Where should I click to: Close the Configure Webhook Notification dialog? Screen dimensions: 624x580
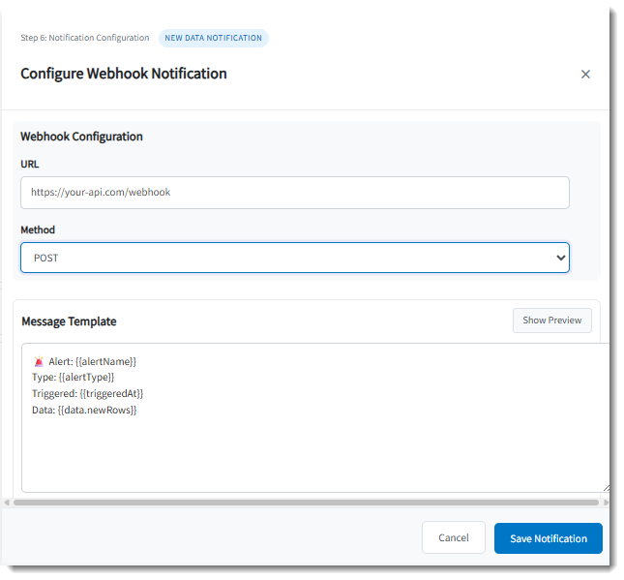click(585, 75)
